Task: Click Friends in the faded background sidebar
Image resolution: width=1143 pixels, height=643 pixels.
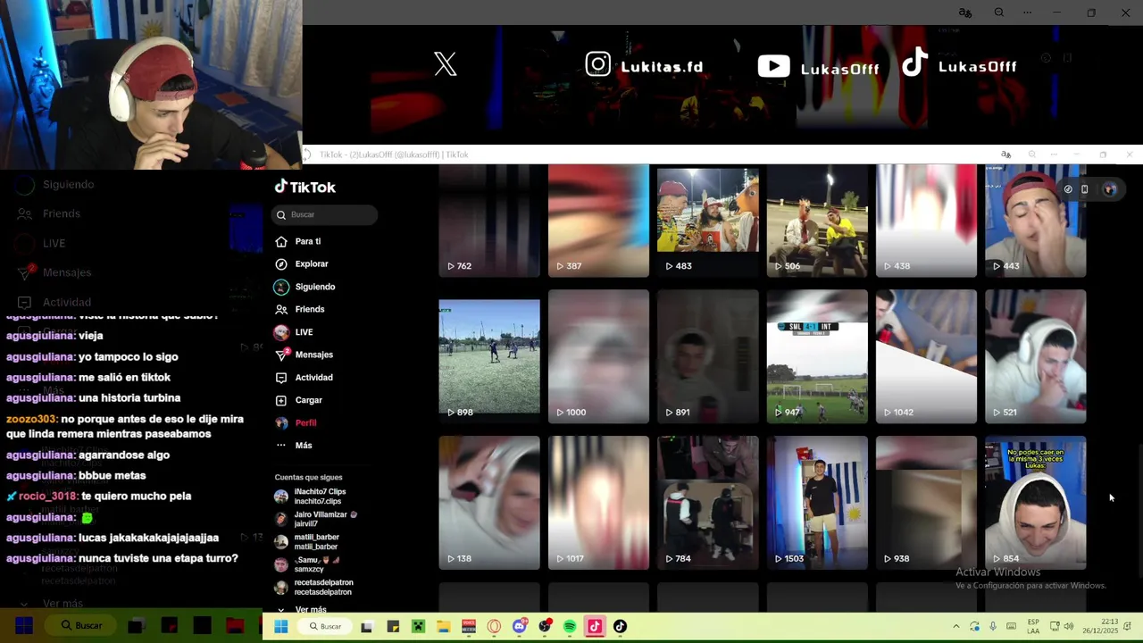Action: (61, 213)
